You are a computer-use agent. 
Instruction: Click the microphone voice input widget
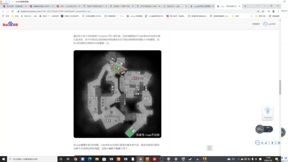coord(267,113)
